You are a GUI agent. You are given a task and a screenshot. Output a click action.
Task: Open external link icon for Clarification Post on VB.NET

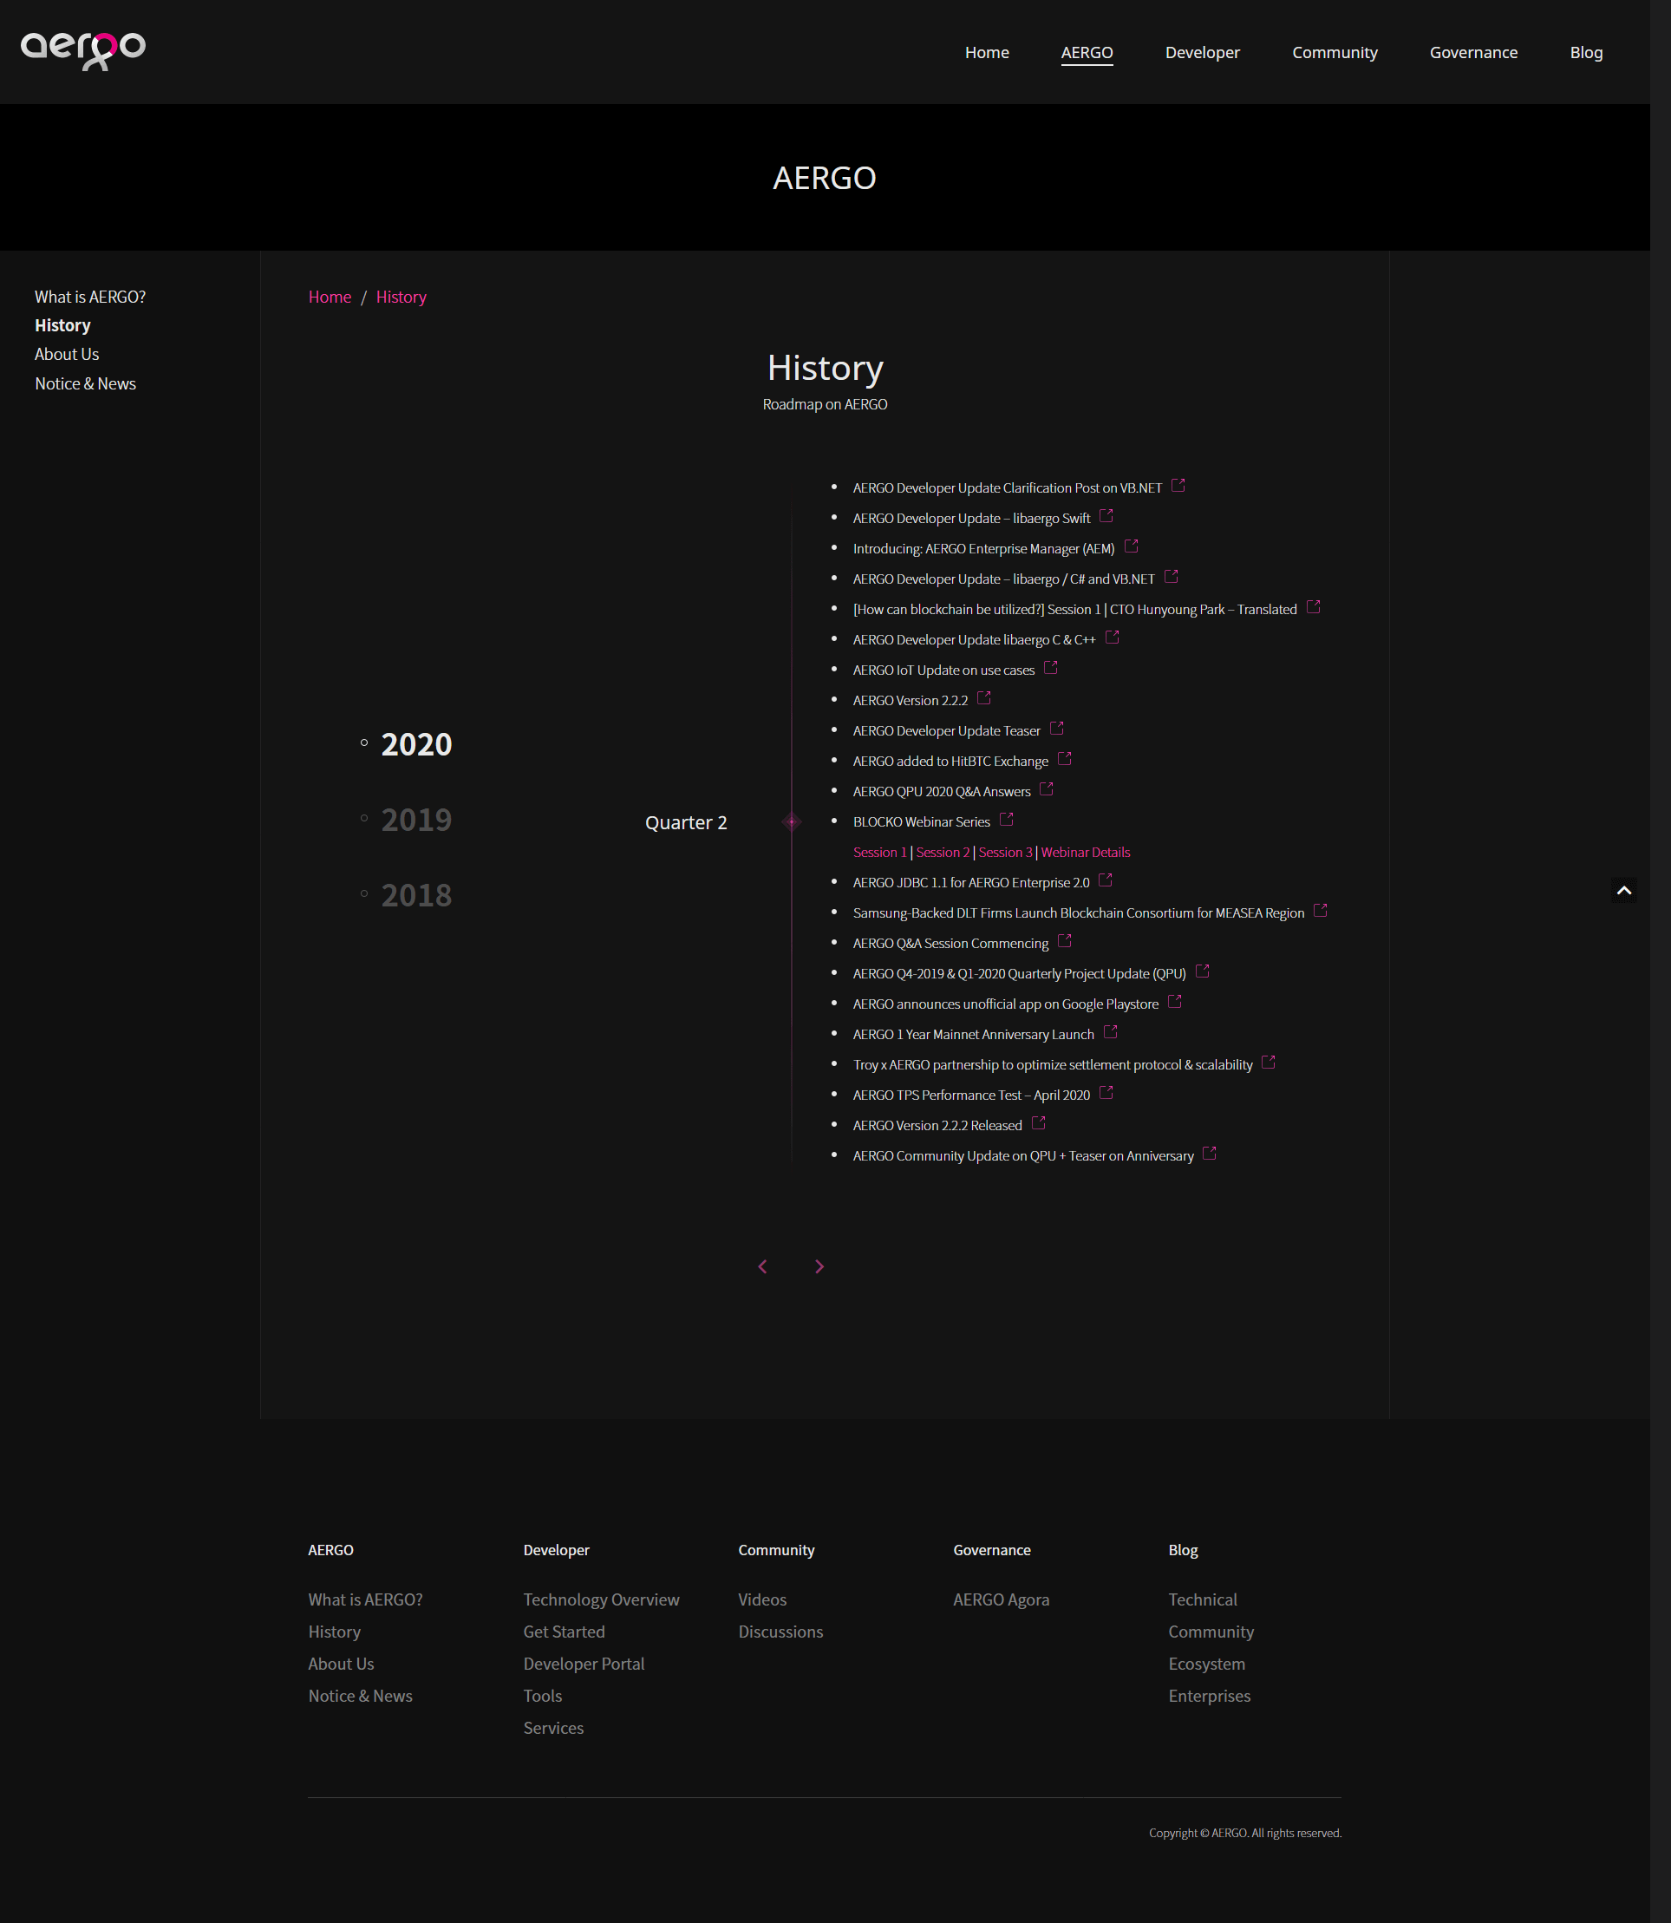pyautogui.click(x=1178, y=486)
